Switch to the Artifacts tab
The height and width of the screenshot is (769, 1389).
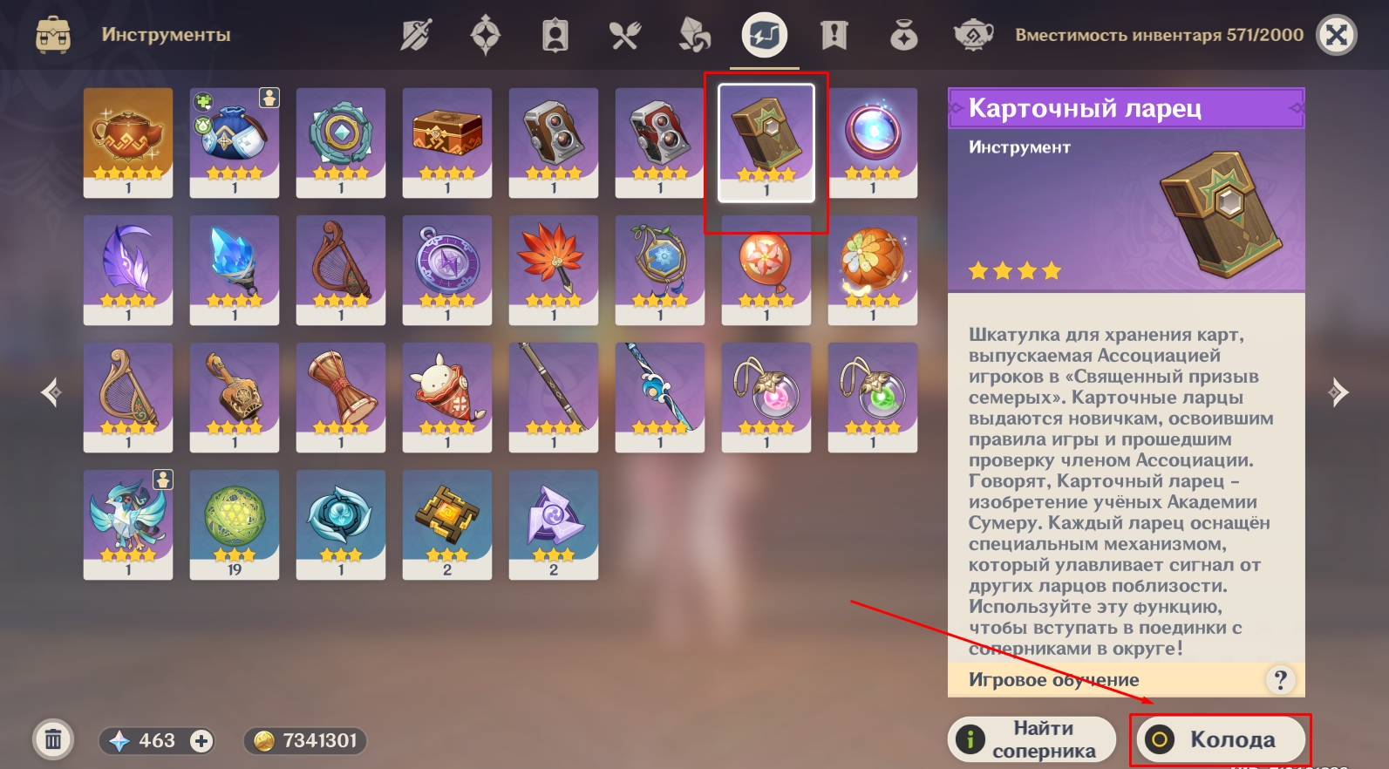486,36
